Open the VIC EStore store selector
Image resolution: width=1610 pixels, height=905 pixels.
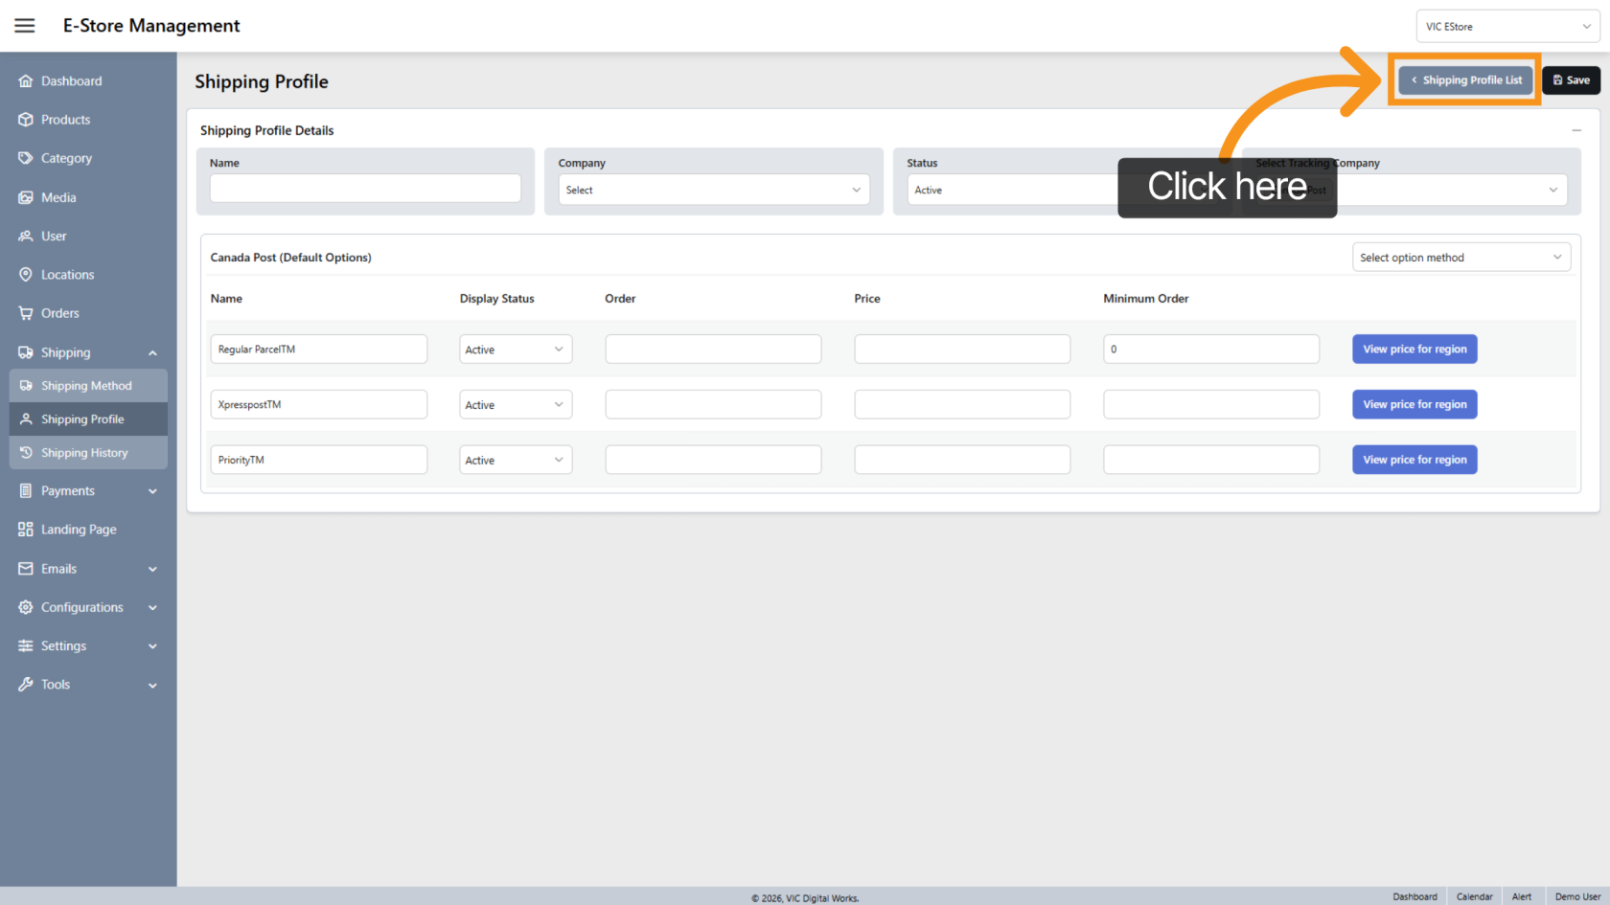click(x=1507, y=27)
